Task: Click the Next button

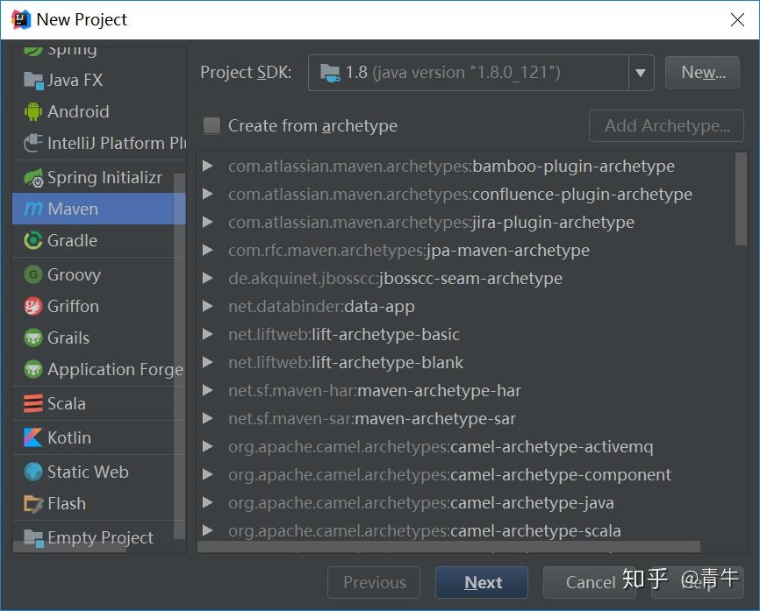Action: click(481, 582)
